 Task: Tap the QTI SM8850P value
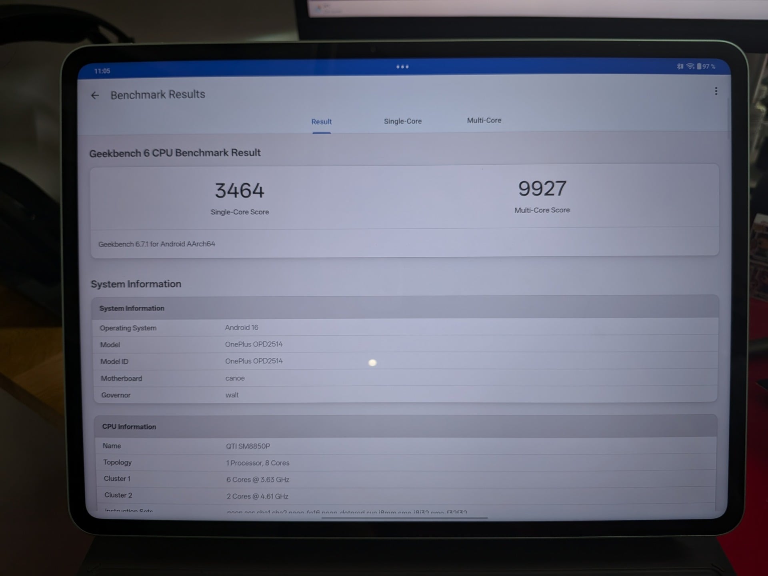[248, 446]
